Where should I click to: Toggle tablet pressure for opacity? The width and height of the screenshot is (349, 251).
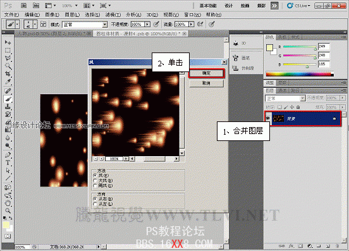point(156,24)
